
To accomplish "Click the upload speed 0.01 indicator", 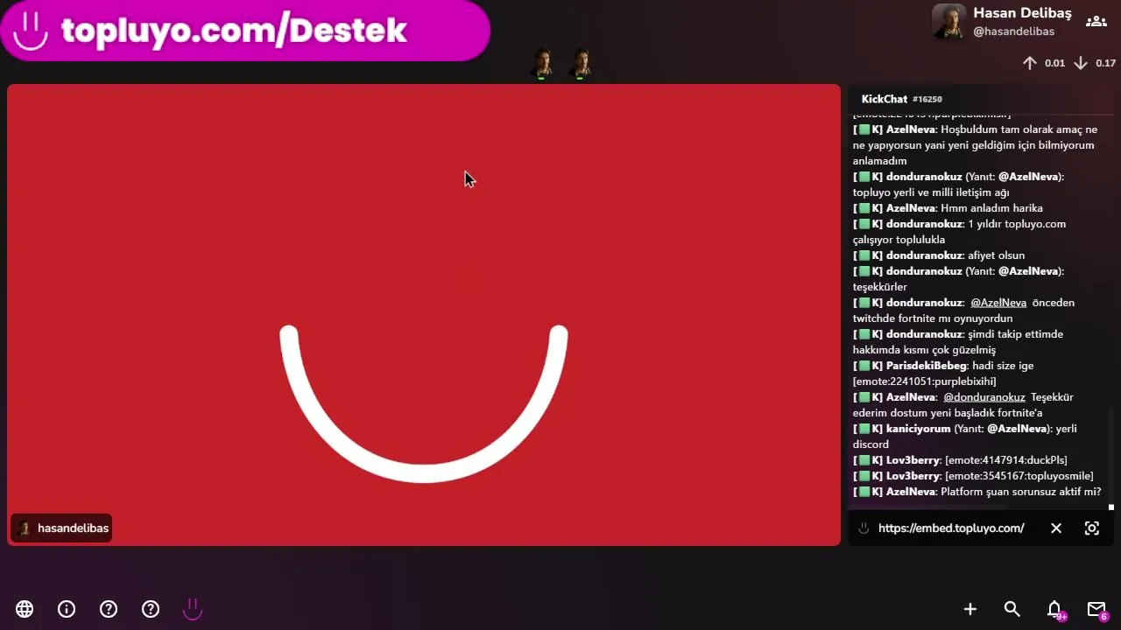I will tap(1044, 63).
